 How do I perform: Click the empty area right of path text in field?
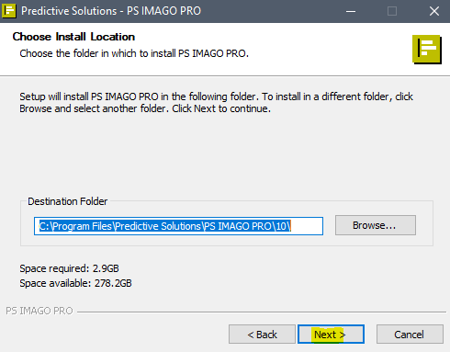(x=307, y=226)
